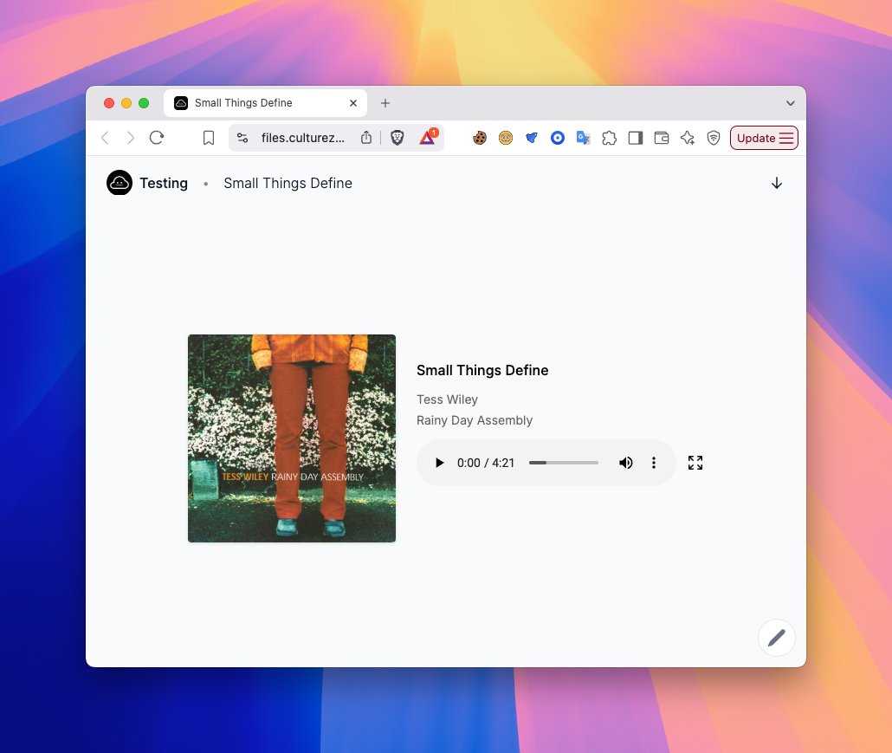This screenshot has height=753, width=892.
Task: Click the album name Rainy Day Assembly
Action: (475, 420)
